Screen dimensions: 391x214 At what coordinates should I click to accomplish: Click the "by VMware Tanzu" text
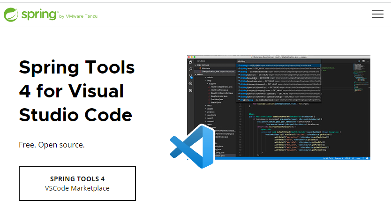(78, 16)
